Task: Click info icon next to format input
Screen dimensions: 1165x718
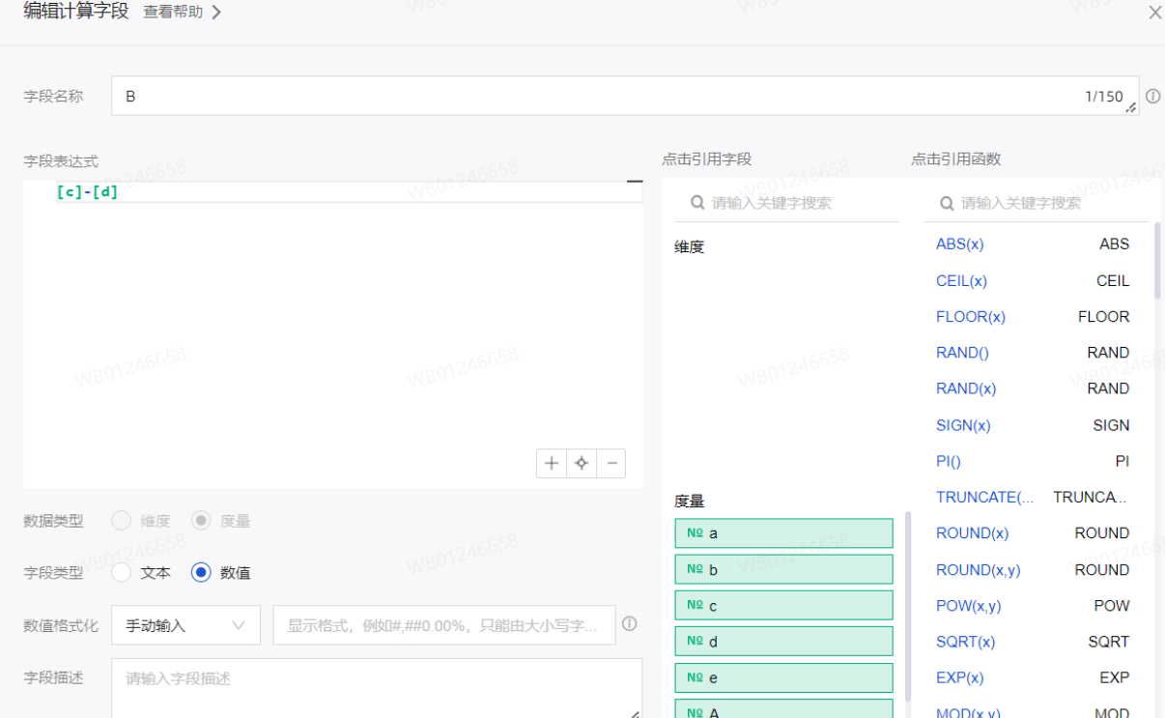Action: [630, 624]
